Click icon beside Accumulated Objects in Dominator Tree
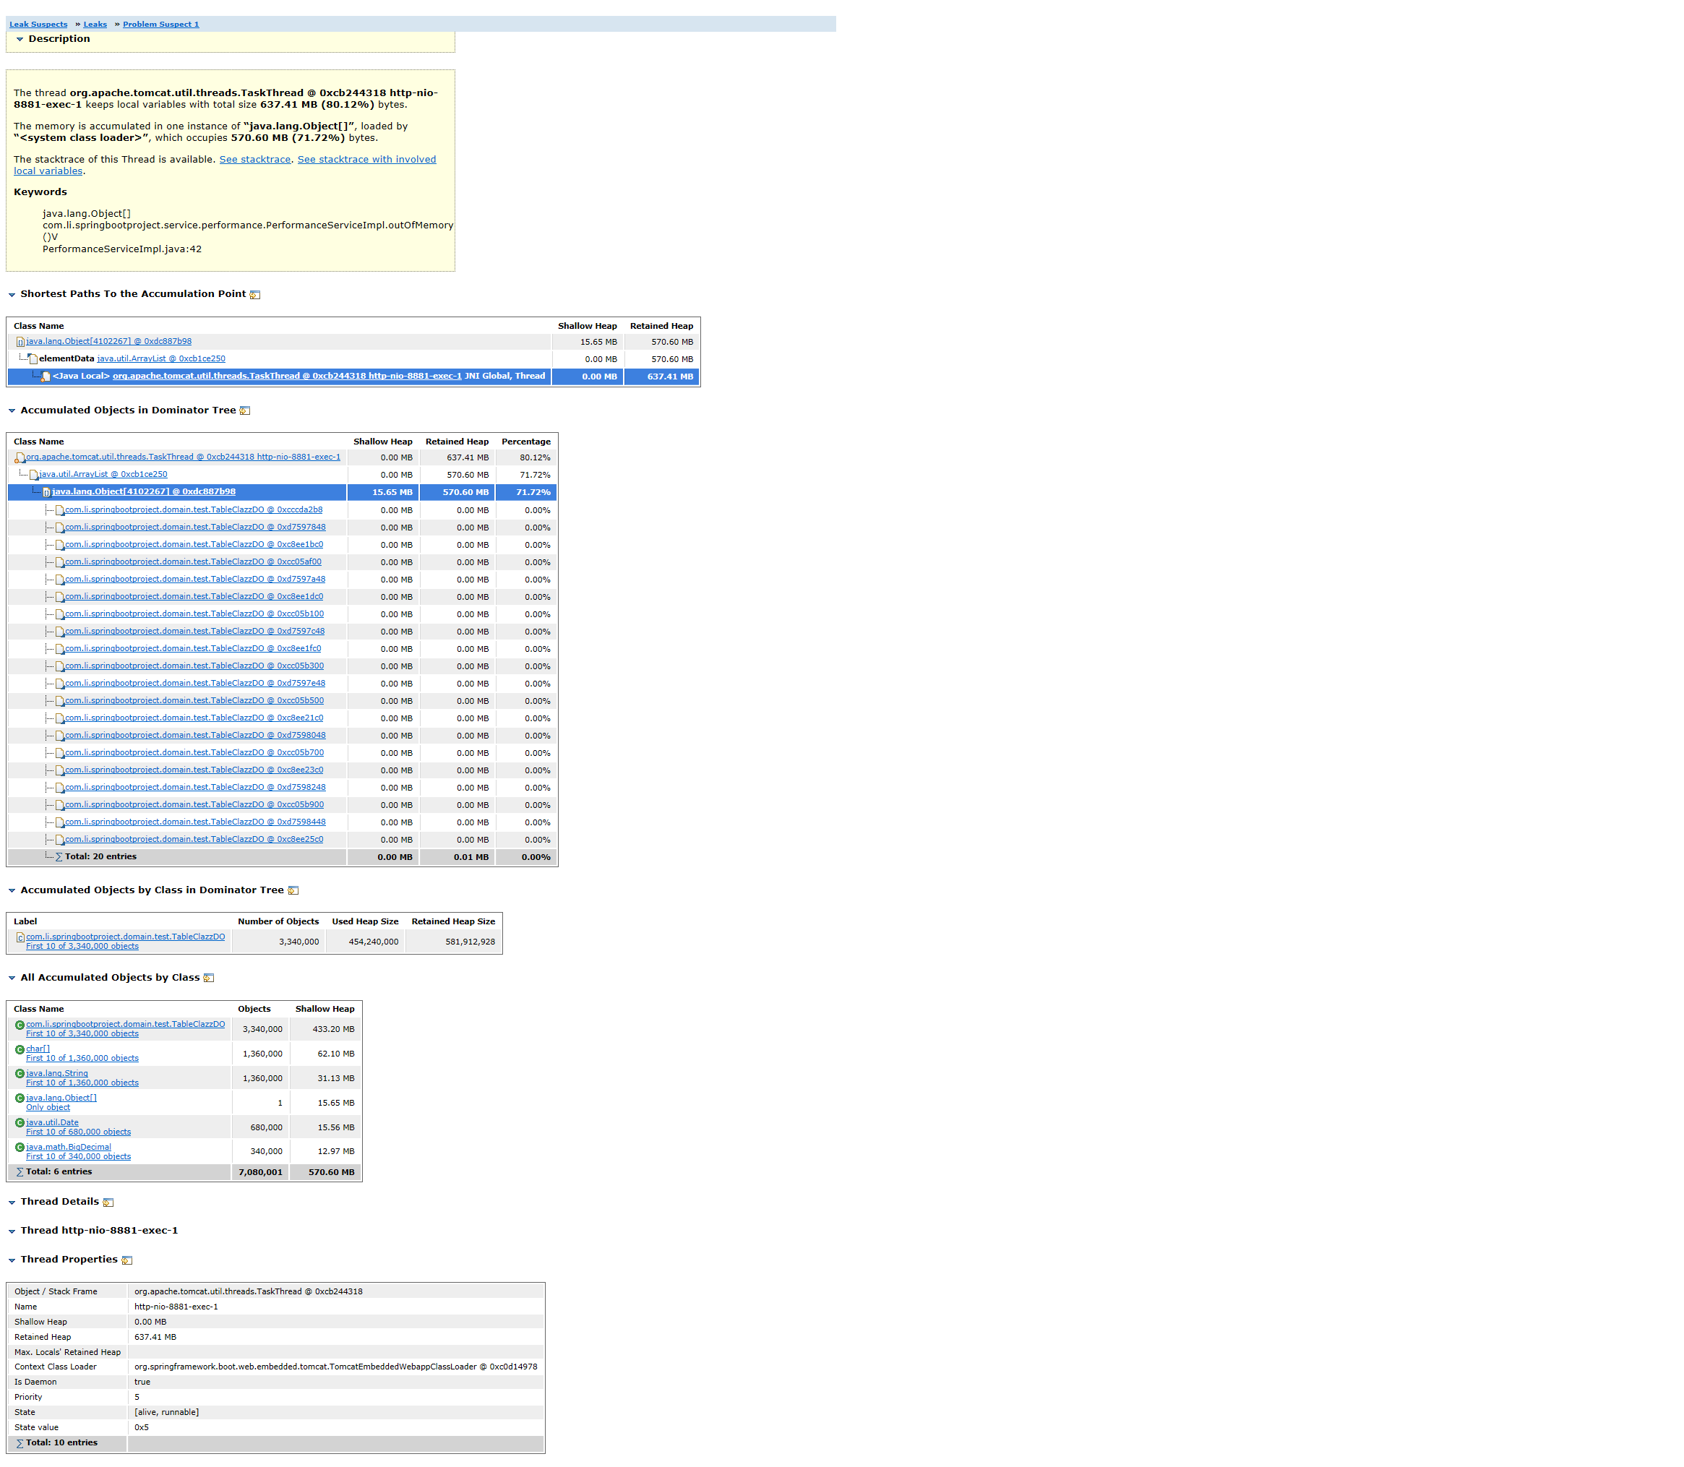1684x1467 pixels. coord(245,411)
